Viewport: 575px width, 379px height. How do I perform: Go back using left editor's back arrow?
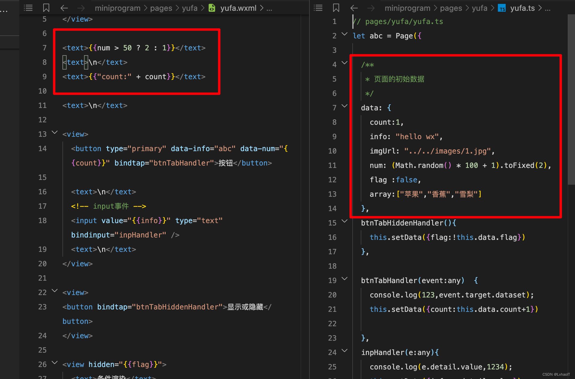click(x=64, y=8)
